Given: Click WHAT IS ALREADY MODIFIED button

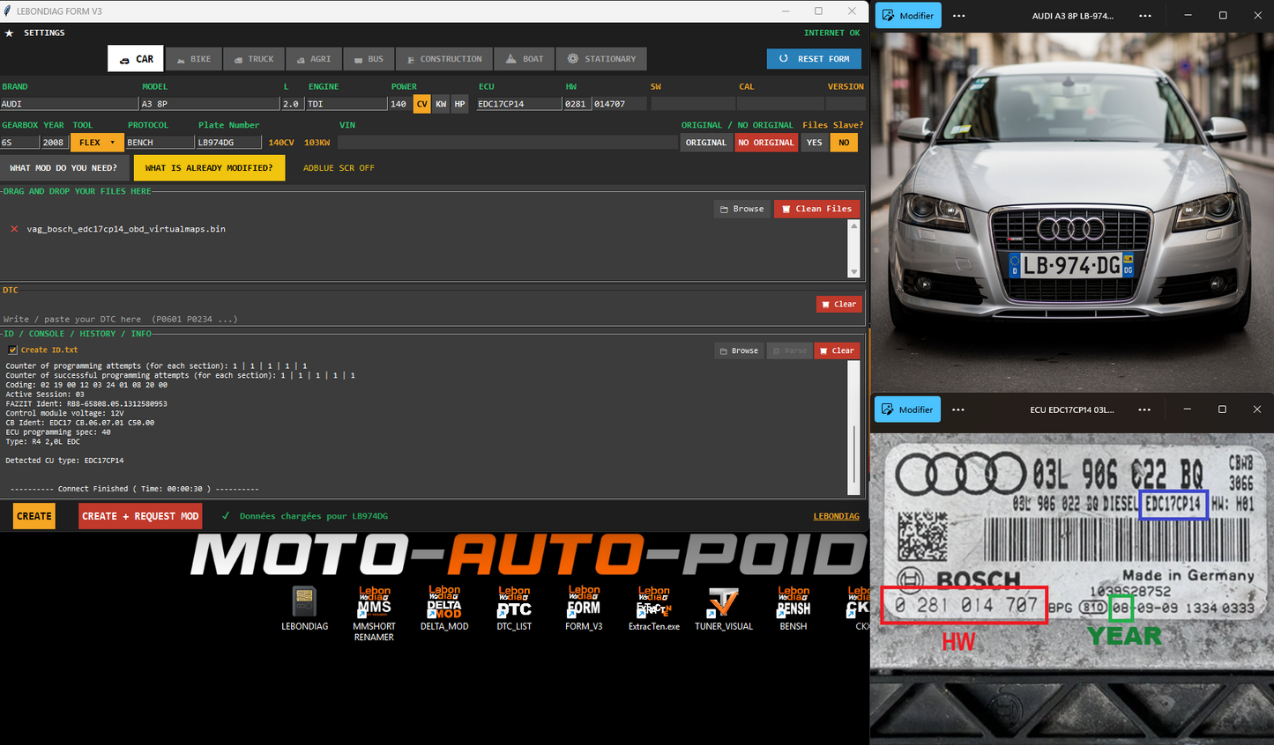Looking at the screenshot, I should 209,167.
